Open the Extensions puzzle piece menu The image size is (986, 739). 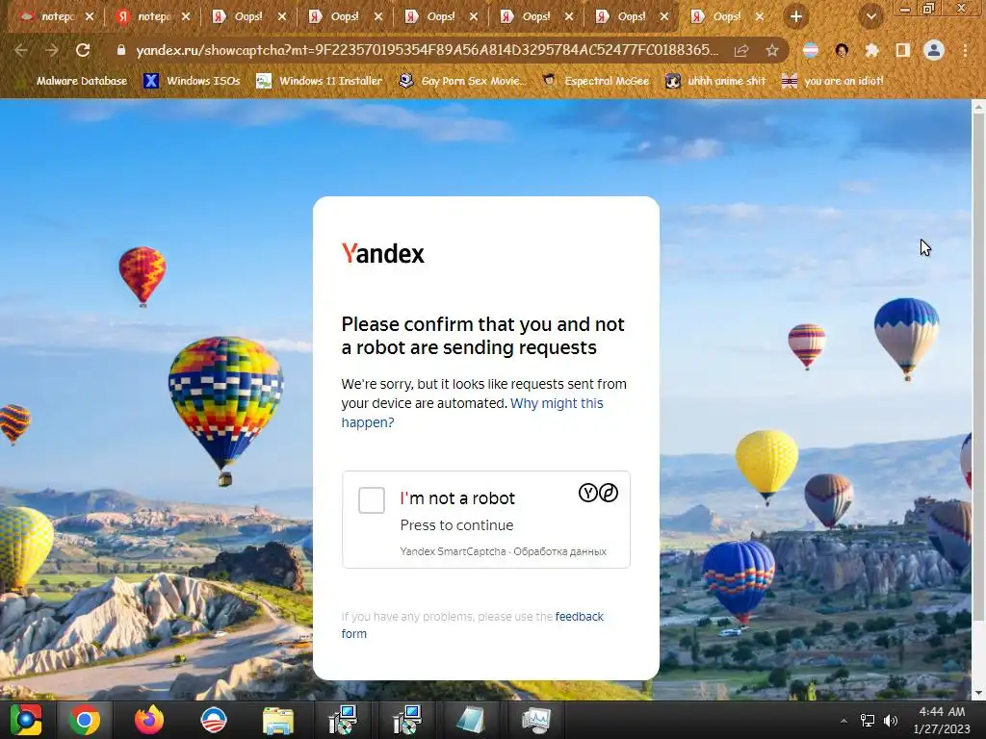click(x=871, y=50)
